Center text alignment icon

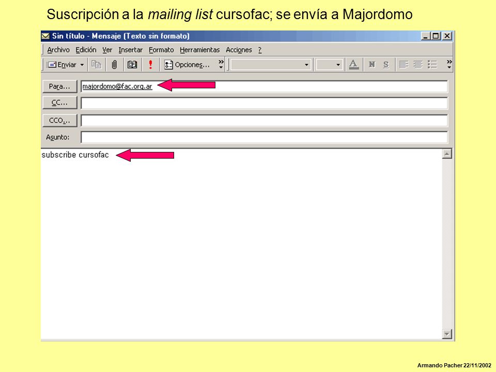(x=418, y=65)
